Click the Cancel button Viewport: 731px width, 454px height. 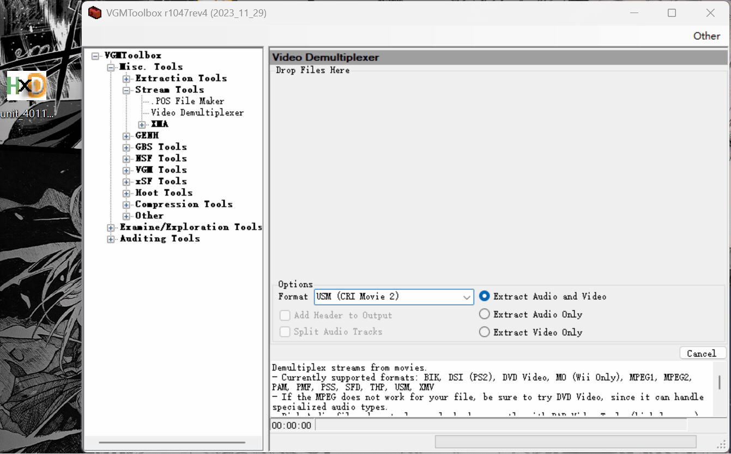tap(703, 353)
